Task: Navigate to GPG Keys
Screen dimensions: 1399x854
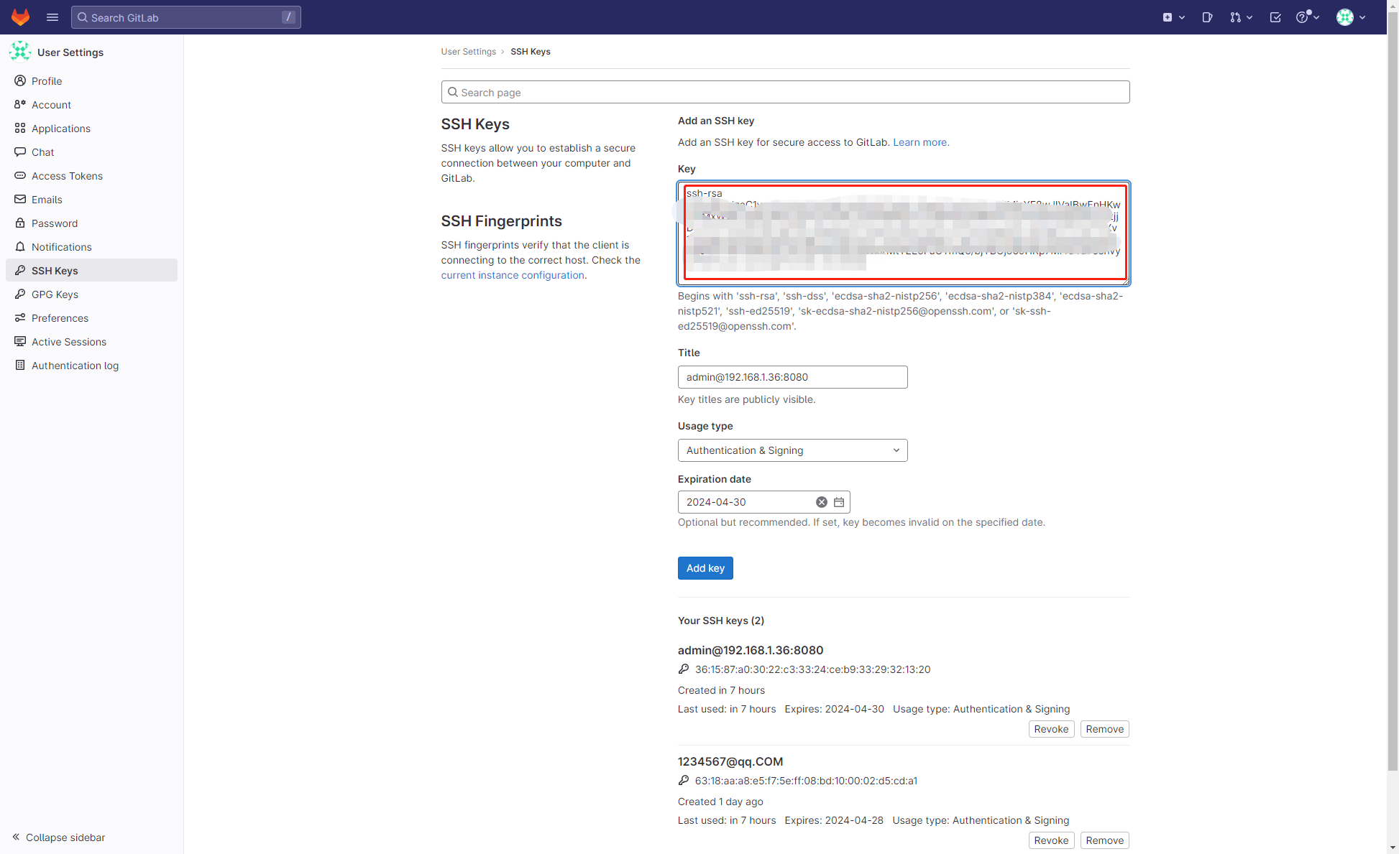Action: (91, 294)
